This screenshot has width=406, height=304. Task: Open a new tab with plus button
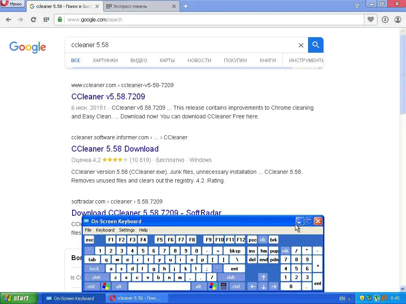click(x=186, y=6)
